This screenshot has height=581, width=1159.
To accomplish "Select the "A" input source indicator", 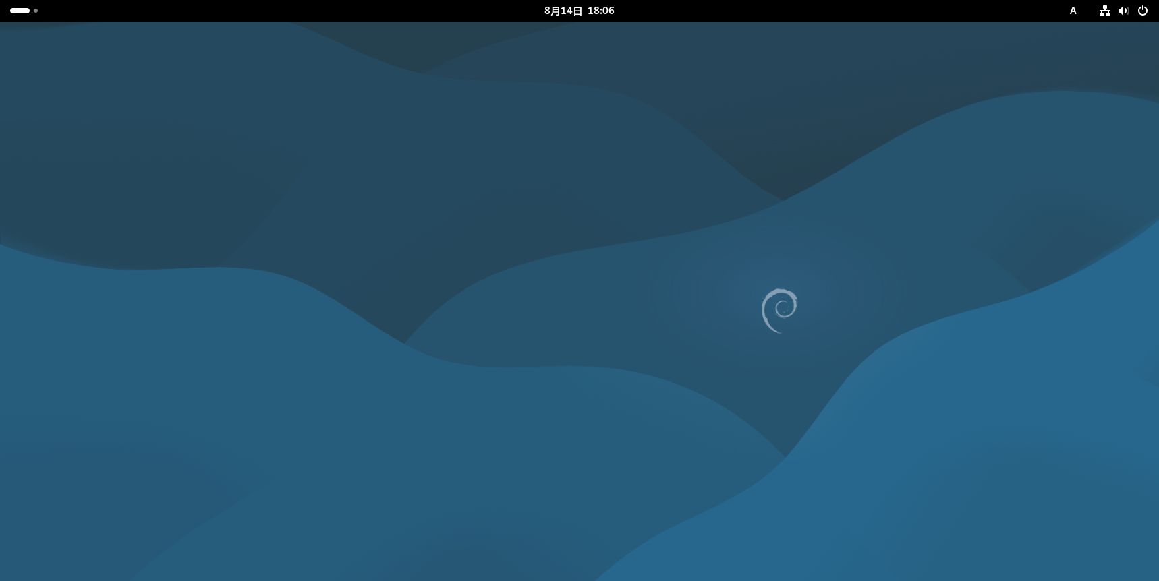I will pos(1073,11).
